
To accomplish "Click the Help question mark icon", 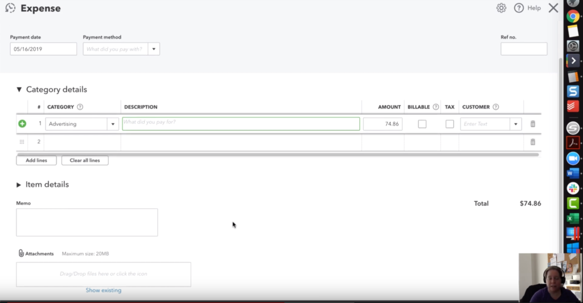I will tap(519, 8).
